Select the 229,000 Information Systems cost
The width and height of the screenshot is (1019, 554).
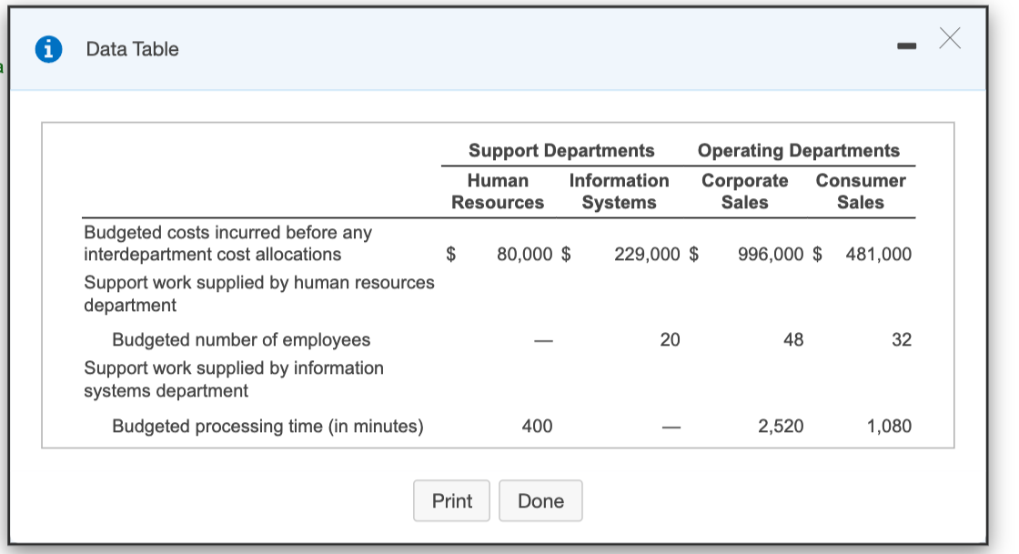646,255
